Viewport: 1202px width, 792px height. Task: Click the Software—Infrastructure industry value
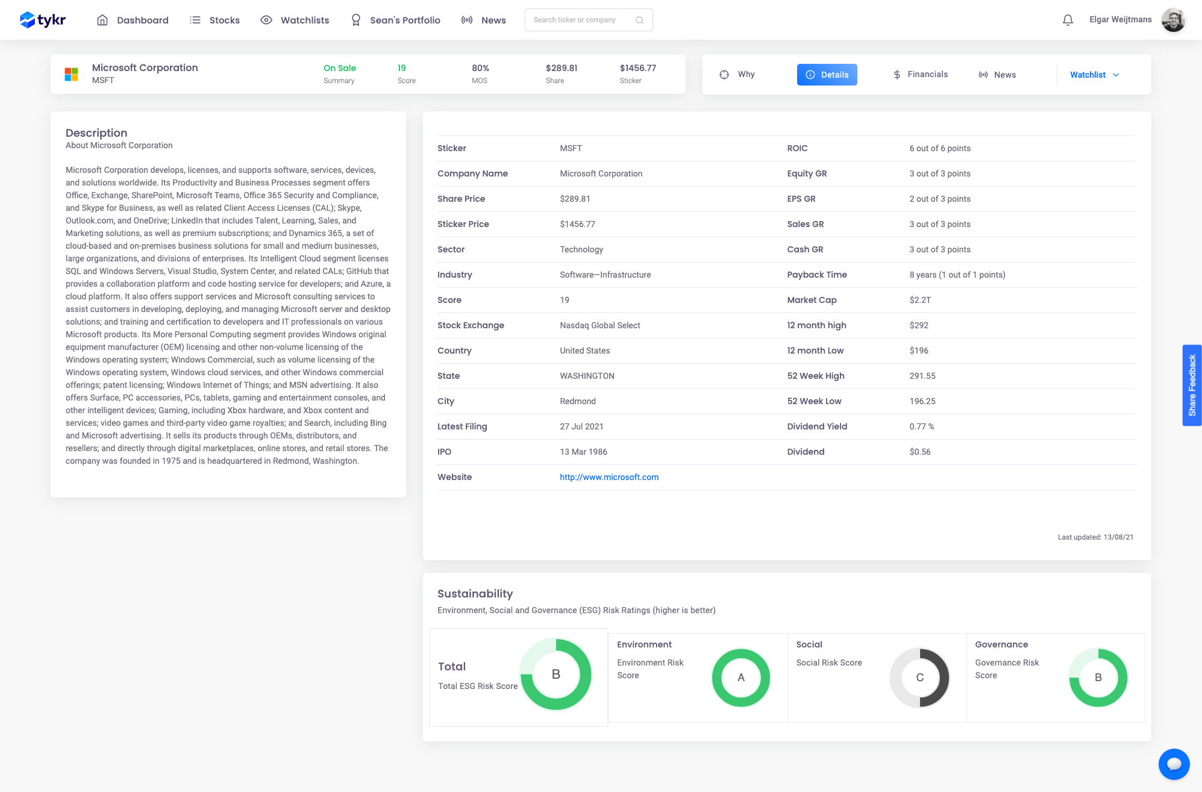[x=606, y=275]
